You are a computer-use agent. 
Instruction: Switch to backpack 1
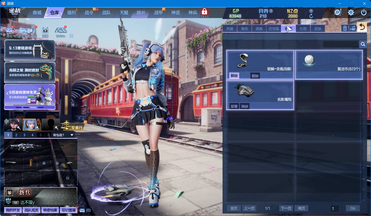[8, 135]
